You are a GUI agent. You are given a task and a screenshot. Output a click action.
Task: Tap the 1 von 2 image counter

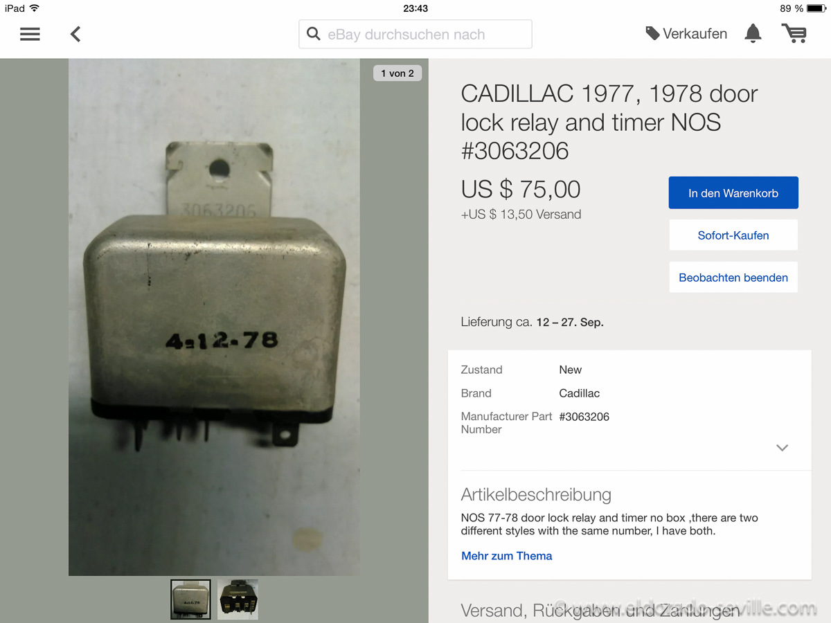pyautogui.click(x=397, y=73)
